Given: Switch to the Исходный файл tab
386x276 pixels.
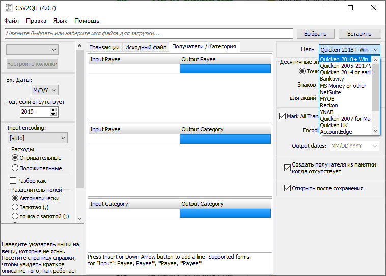Looking at the screenshot, I should tap(146, 47).
